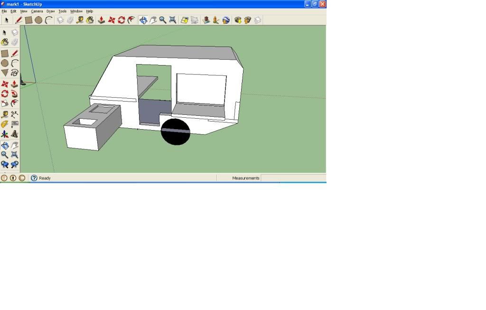Activate Rotate tool in left palette
The image size is (486, 310).
point(5,94)
